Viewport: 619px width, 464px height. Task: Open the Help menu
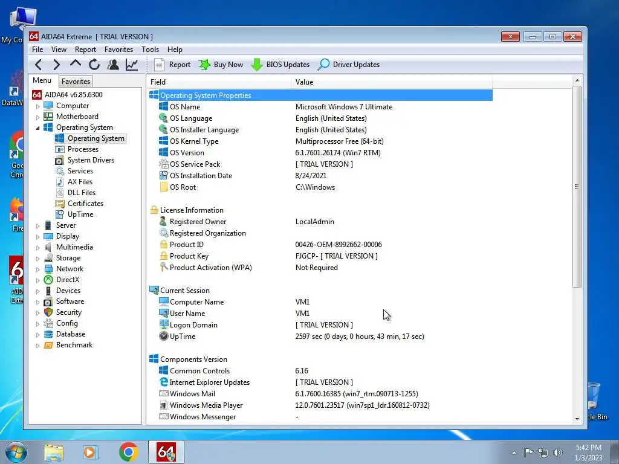point(175,50)
